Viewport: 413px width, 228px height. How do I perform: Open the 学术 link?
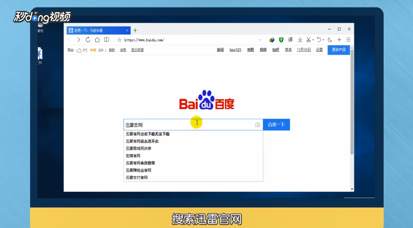tap(288, 50)
